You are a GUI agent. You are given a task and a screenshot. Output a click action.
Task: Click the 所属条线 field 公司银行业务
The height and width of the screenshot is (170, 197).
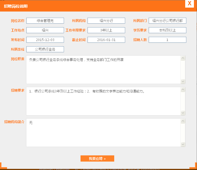45,49
